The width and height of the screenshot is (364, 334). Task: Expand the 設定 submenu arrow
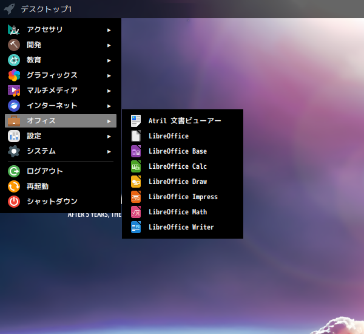tap(109, 137)
